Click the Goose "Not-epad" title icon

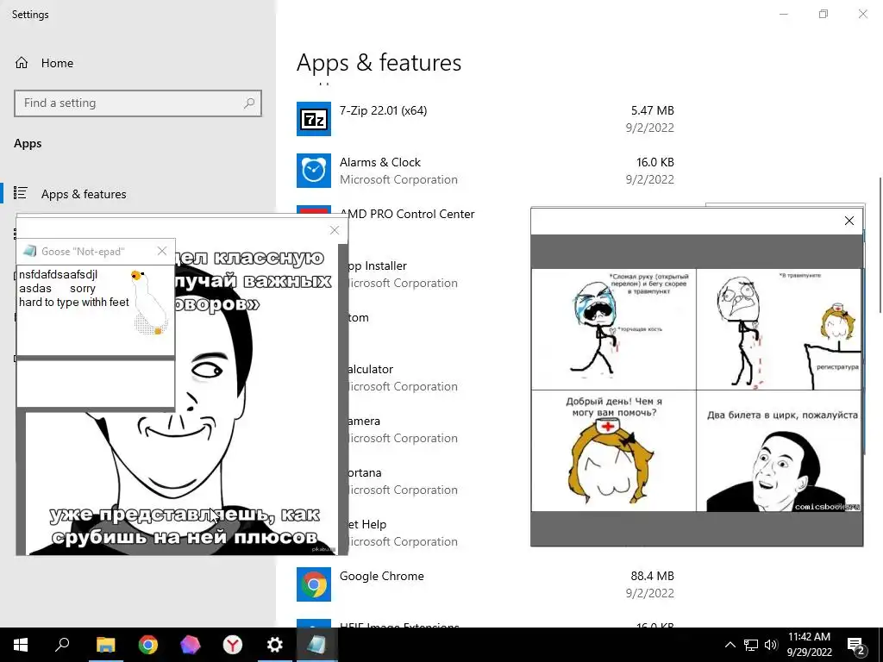[30, 251]
